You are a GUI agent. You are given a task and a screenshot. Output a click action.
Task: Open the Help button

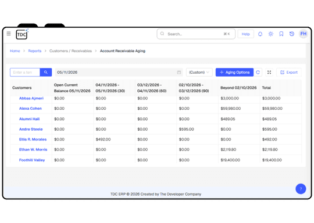coord(245,34)
